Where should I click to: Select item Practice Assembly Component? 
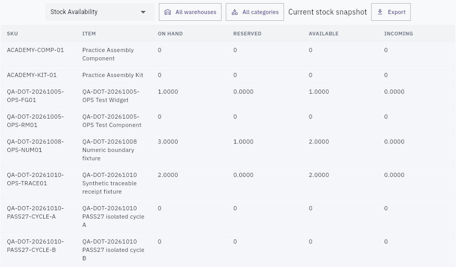click(x=108, y=54)
